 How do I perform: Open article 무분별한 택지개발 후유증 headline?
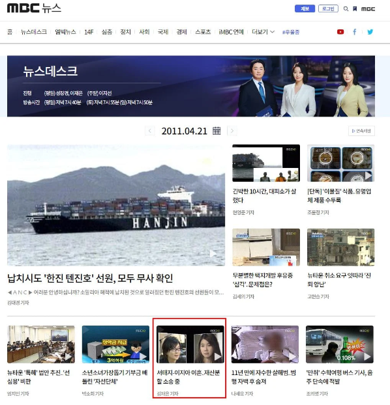263,280
